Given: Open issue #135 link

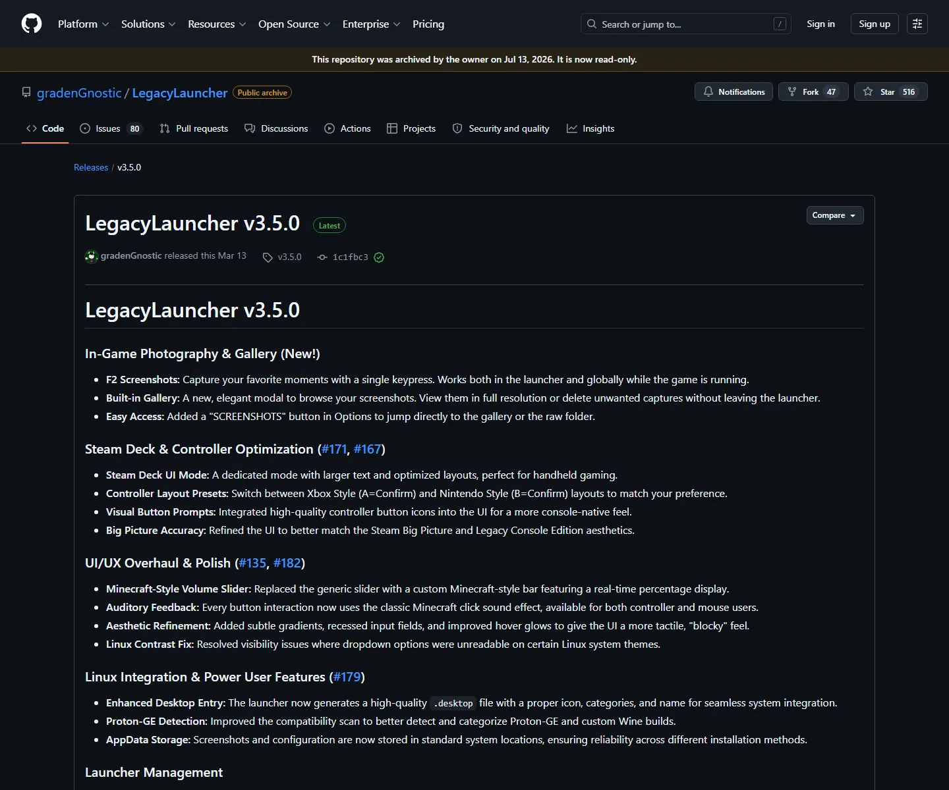Looking at the screenshot, I should pyautogui.click(x=252, y=563).
